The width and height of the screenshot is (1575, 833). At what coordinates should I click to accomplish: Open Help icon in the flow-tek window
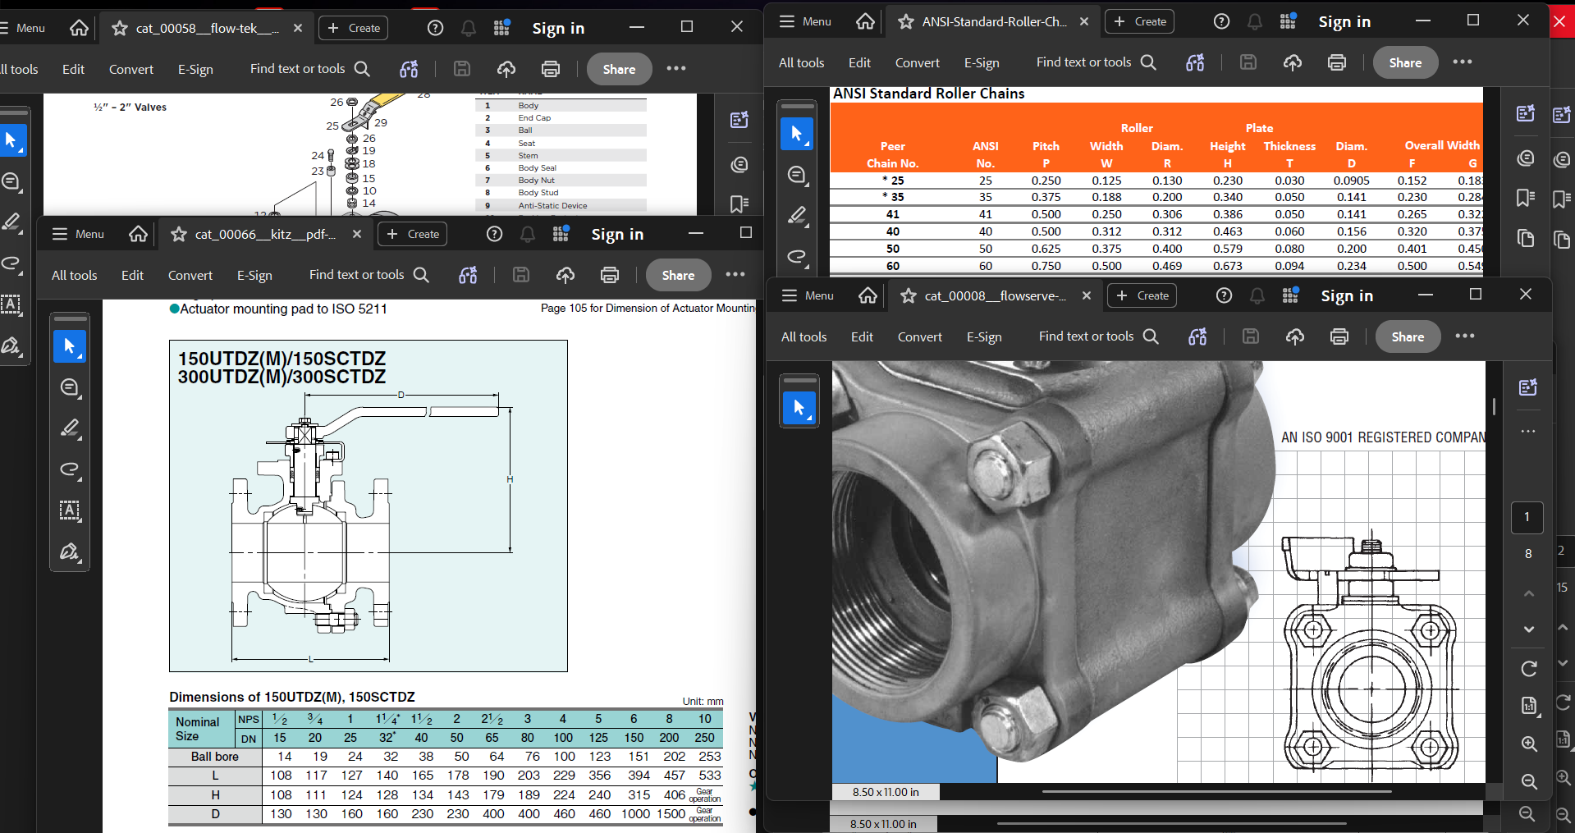point(436,28)
